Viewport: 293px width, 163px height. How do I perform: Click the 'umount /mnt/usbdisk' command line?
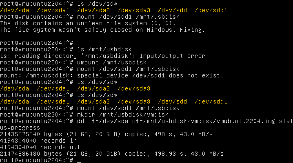coord(112,62)
